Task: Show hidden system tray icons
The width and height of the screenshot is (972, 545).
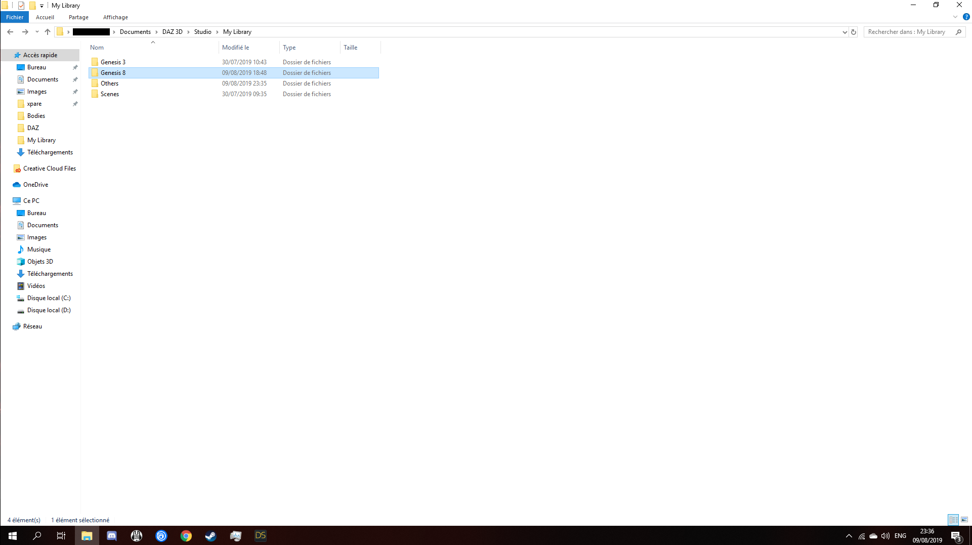Action: coord(849,535)
